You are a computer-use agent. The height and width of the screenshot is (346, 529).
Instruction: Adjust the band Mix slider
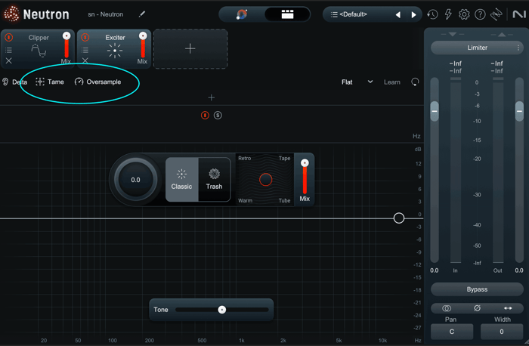(x=305, y=177)
